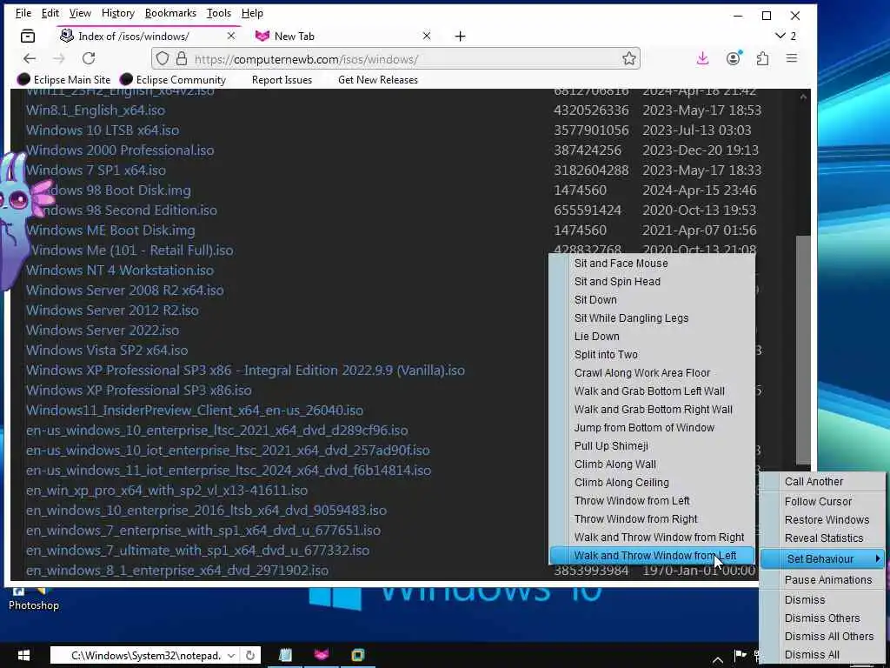Viewport: 890px width, 668px height.
Task: Open Windows XP Professional SP3 x86.iso link
Action: click(138, 391)
